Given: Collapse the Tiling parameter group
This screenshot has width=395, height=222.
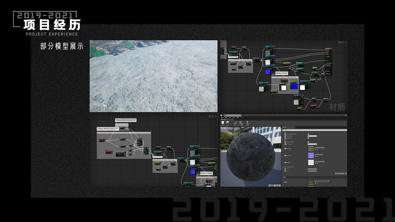Looking at the screenshot, I should tap(283, 132).
